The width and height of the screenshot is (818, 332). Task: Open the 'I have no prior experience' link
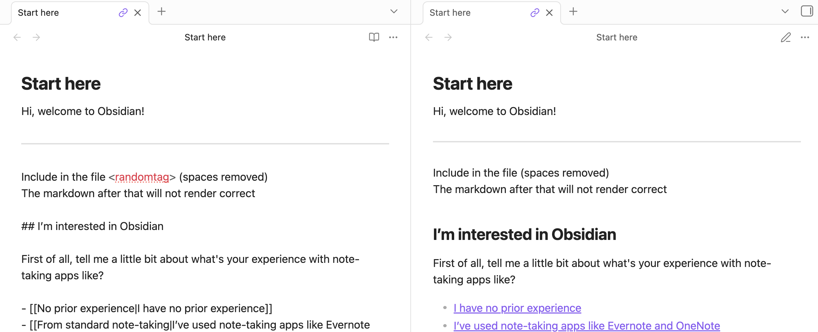tap(517, 308)
